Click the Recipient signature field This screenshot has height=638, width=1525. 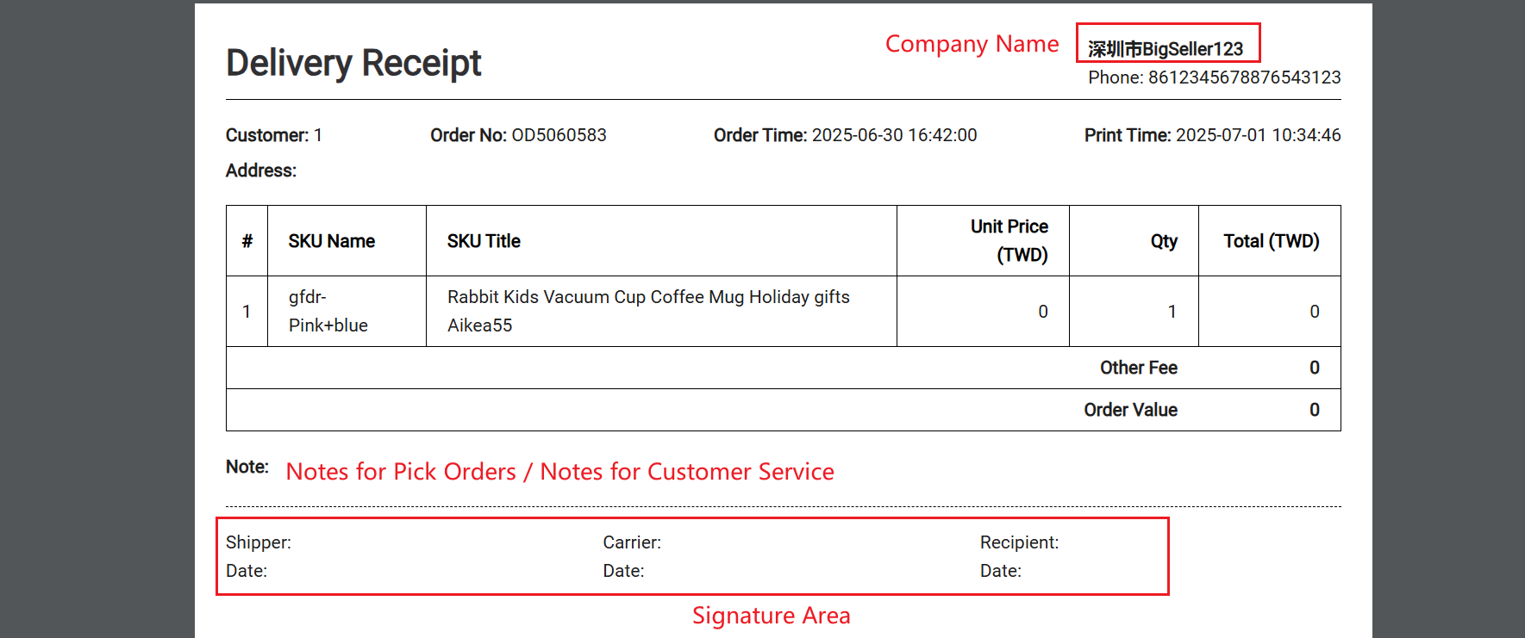[1020, 542]
